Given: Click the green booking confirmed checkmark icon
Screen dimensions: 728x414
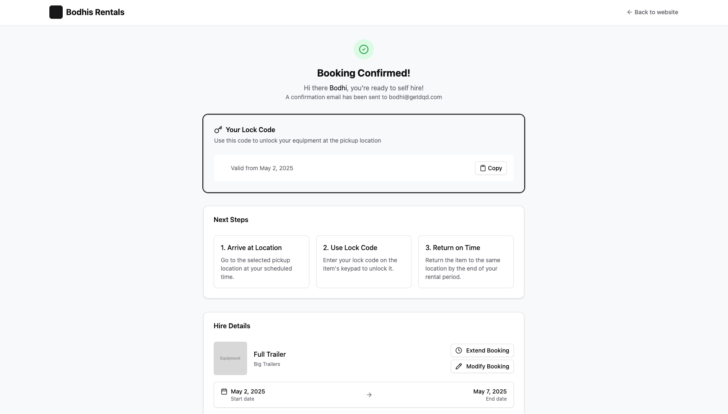Looking at the screenshot, I should (364, 49).
